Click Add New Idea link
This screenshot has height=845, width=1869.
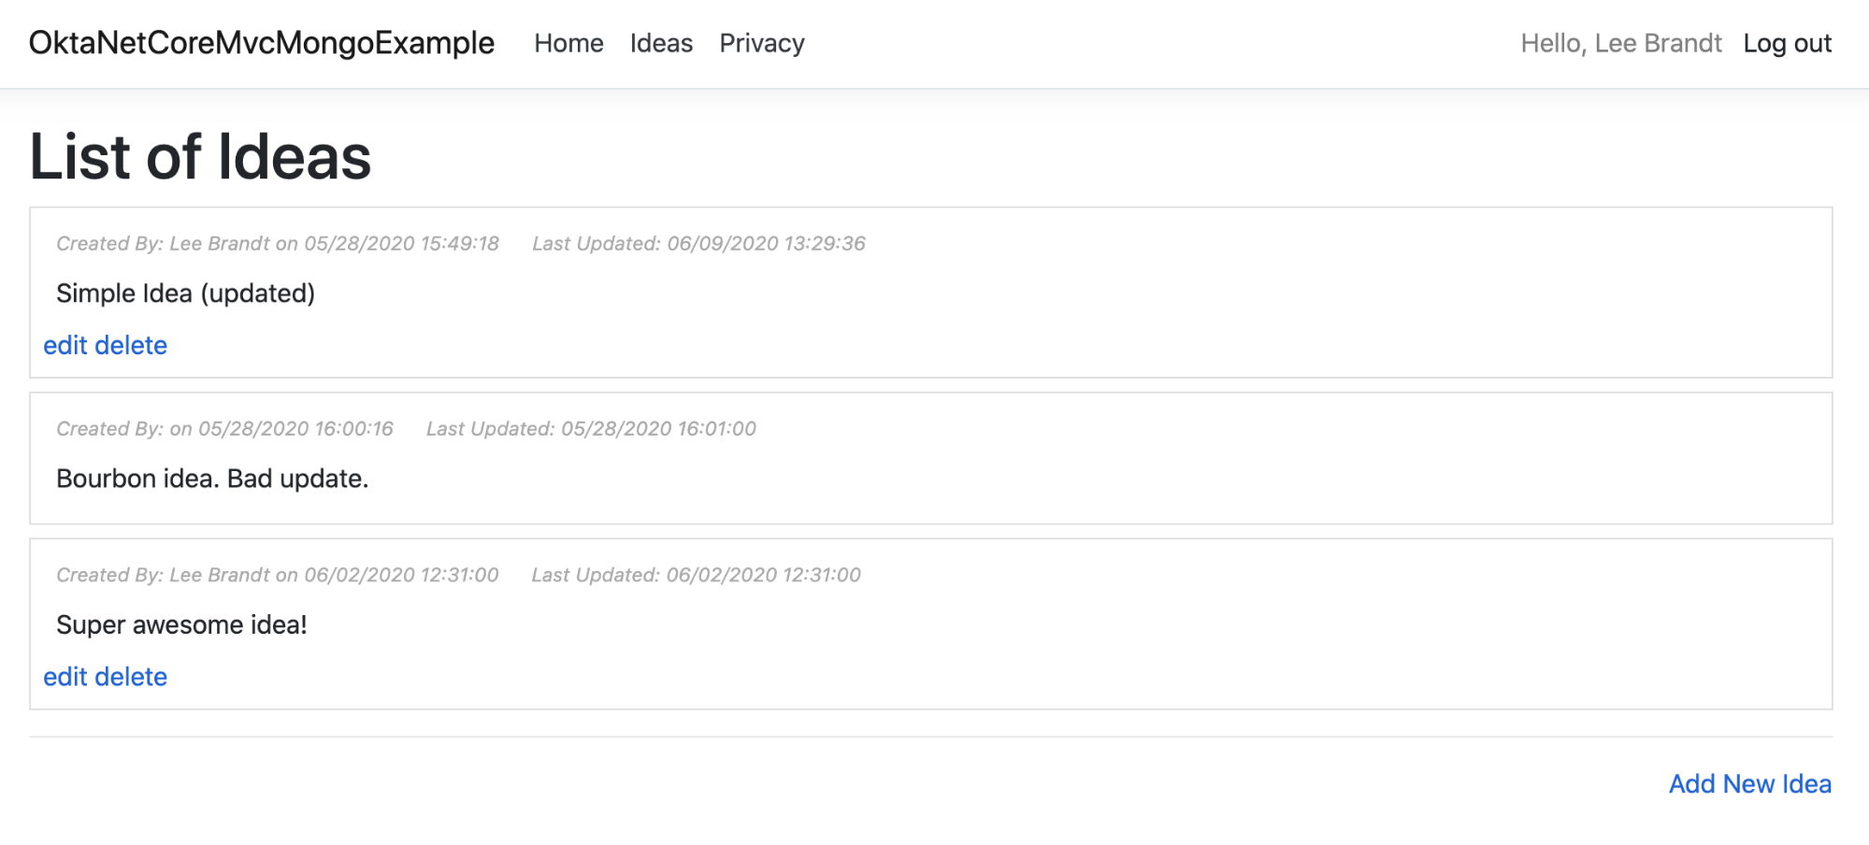[1749, 783]
